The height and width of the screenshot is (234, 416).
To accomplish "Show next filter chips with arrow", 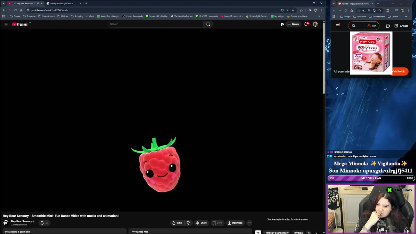I will coord(316,233).
